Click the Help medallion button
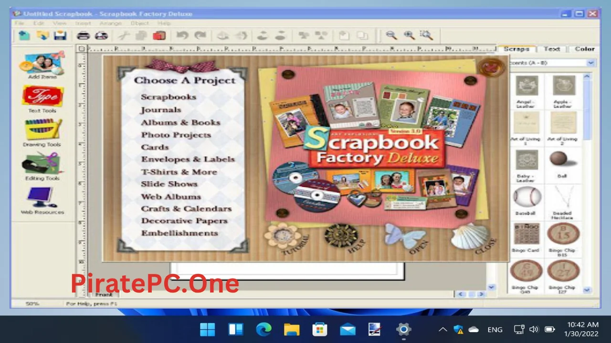Screen dimensions: 611x343 coord(342,235)
